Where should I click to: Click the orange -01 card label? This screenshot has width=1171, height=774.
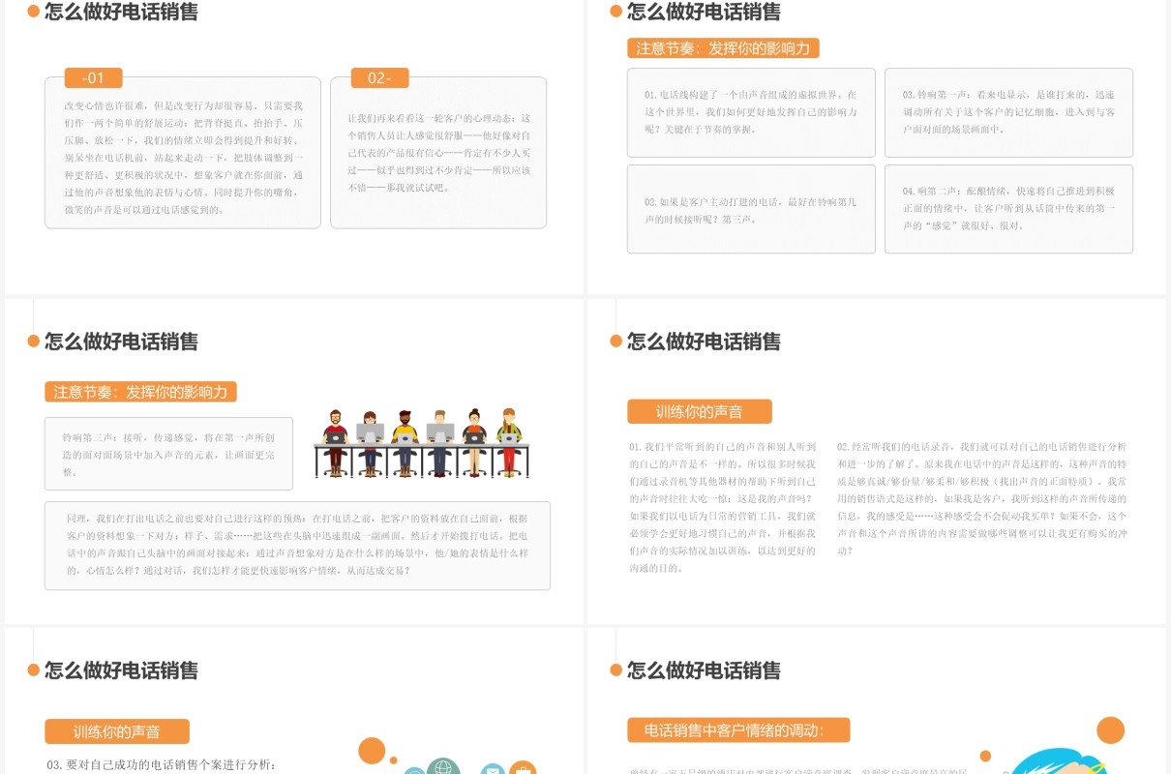(x=93, y=78)
